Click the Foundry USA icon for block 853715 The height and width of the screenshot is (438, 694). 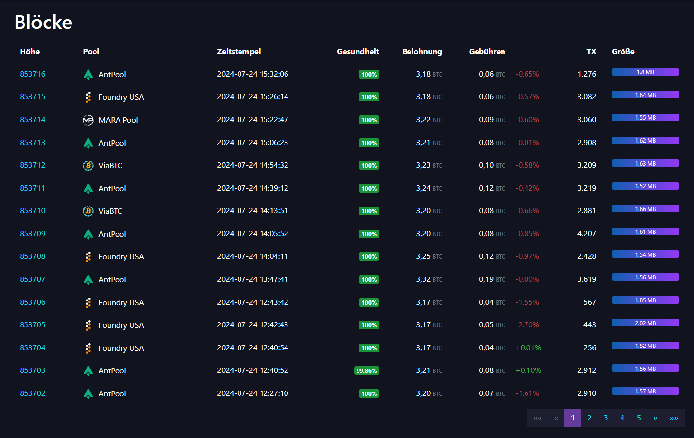click(88, 97)
